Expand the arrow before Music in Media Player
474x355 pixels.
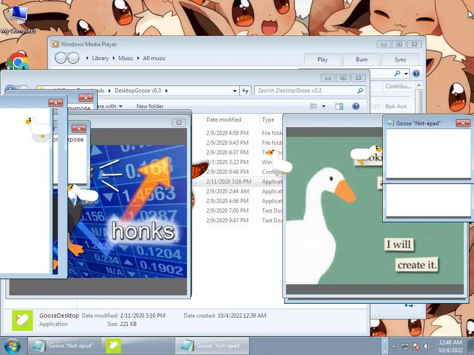point(114,58)
